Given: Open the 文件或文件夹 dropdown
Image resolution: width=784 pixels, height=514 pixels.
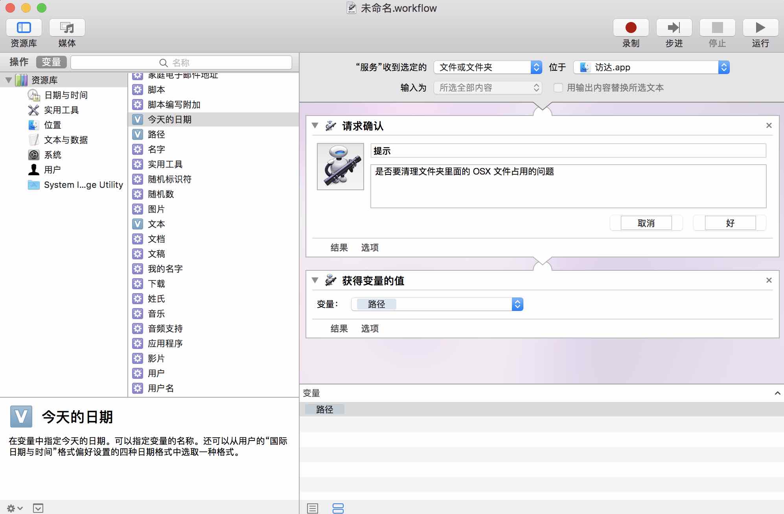Looking at the screenshot, I should tap(488, 67).
